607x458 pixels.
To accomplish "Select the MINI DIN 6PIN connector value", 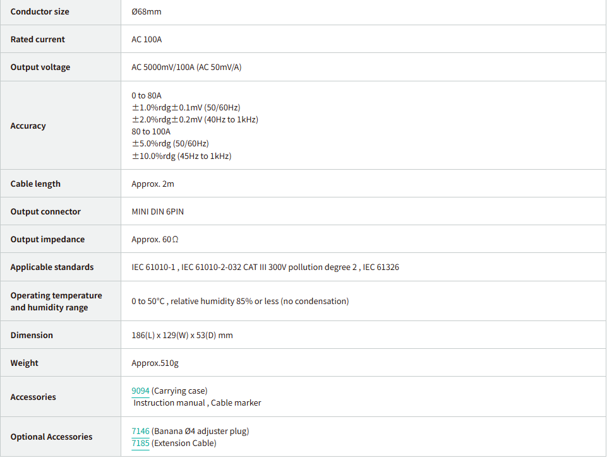I will point(158,212).
